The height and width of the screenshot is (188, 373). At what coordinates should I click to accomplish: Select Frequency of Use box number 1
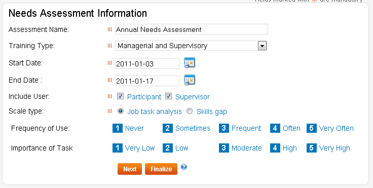[118, 128]
